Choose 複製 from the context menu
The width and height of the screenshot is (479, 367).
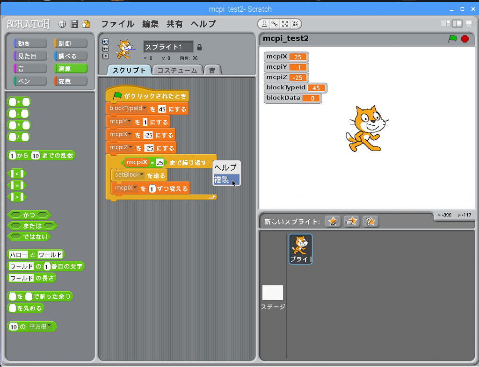coord(226,180)
